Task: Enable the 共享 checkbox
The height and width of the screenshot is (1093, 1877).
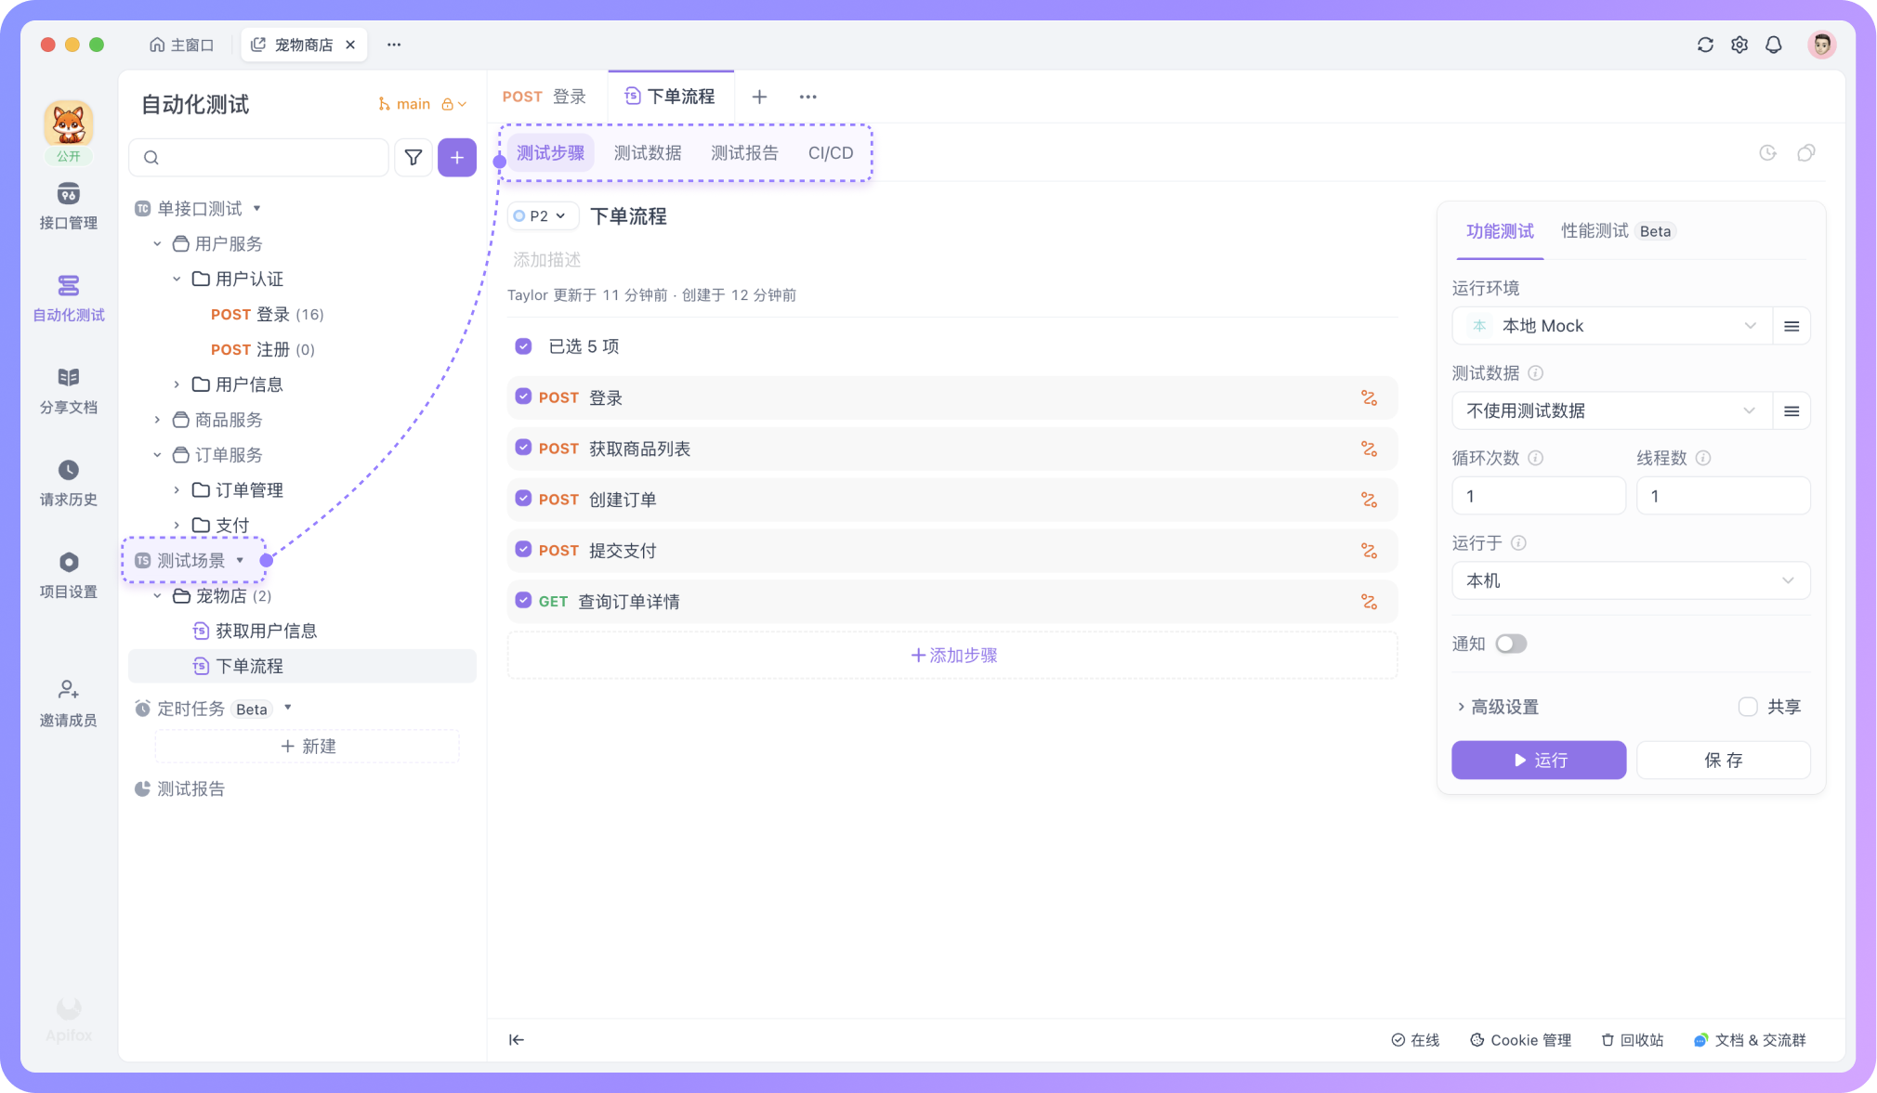Action: (1749, 706)
